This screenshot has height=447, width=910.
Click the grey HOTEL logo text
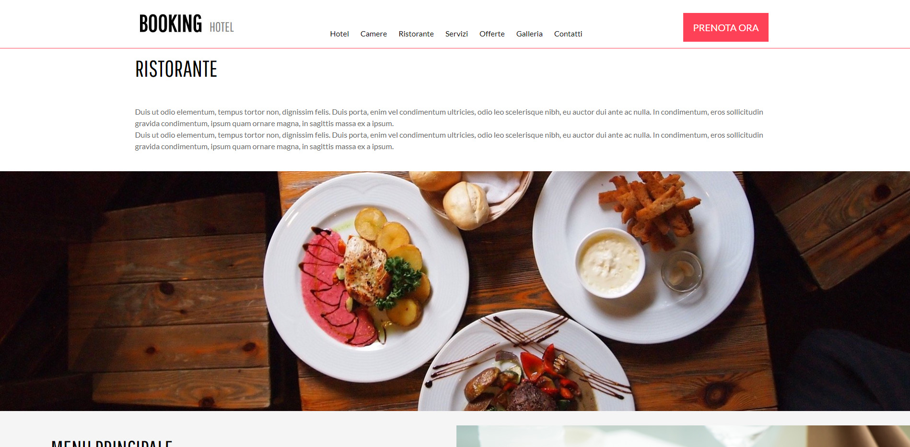[222, 27]
